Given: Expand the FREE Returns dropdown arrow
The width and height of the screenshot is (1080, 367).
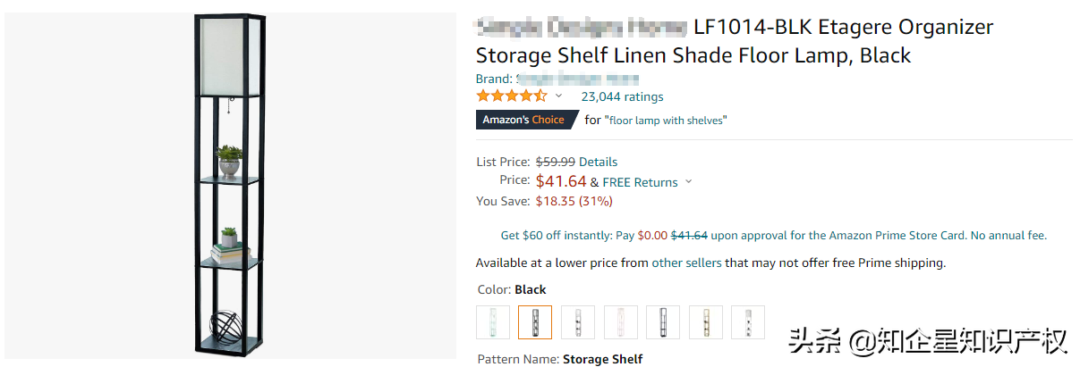Looking at the screenshot, I should (x=688, y=182).
